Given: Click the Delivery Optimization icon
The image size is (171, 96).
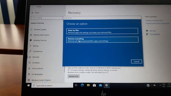Looking at the screenshot, I should [x=31, y=35].
